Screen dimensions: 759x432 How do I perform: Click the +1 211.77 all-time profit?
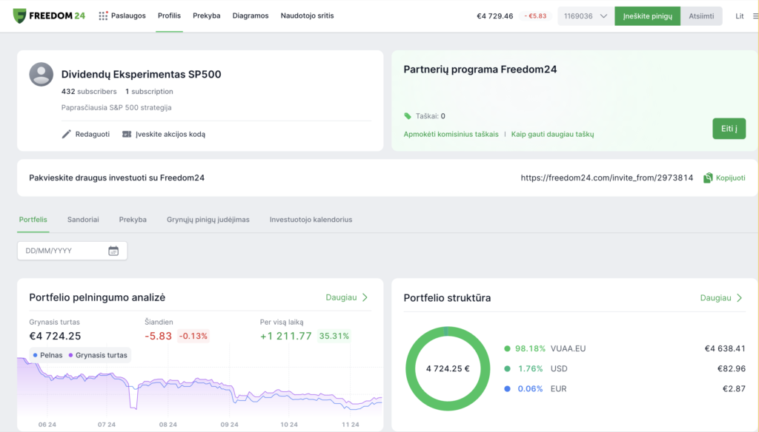tap(285, 336)
